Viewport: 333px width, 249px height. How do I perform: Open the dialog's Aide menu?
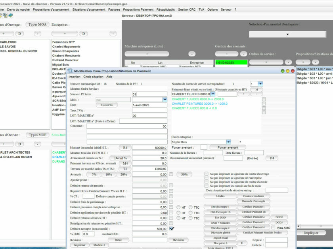109,77
